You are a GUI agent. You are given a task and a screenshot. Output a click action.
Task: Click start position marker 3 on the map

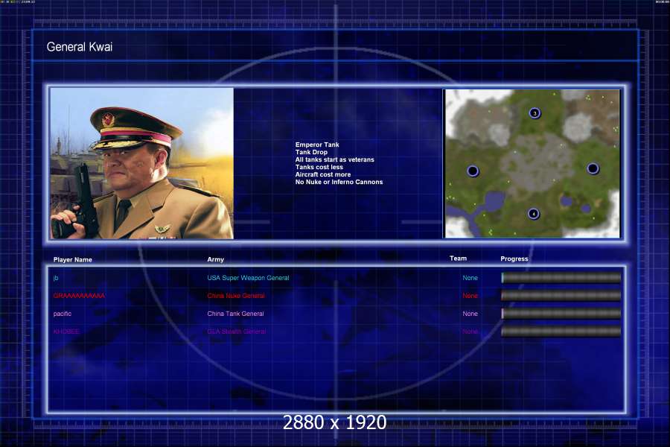coord(535,113)
